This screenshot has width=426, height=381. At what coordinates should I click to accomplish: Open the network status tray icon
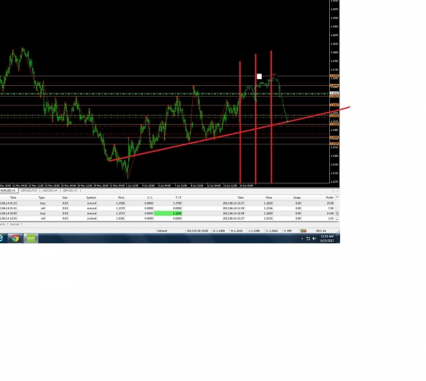pos(308,239)
